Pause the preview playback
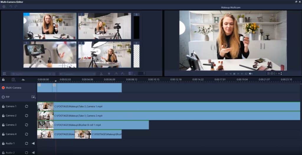This screenshot has height=155, width=302. pyautogui.click(x=234, y=74)
